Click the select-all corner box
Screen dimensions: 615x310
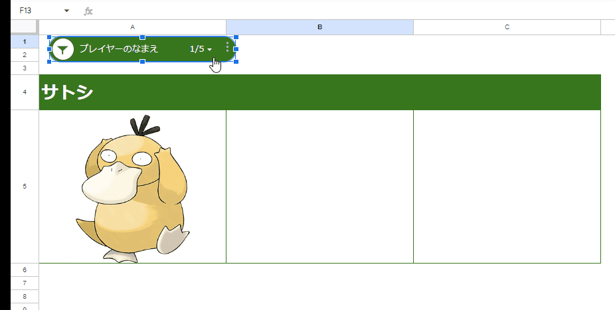click(x=25, y=27)
